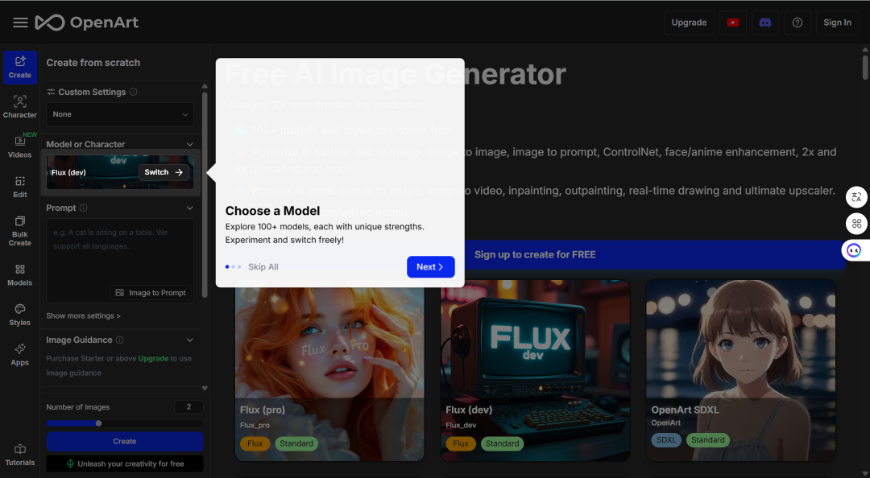Adjust the Number of Images slider

point(99,423)
